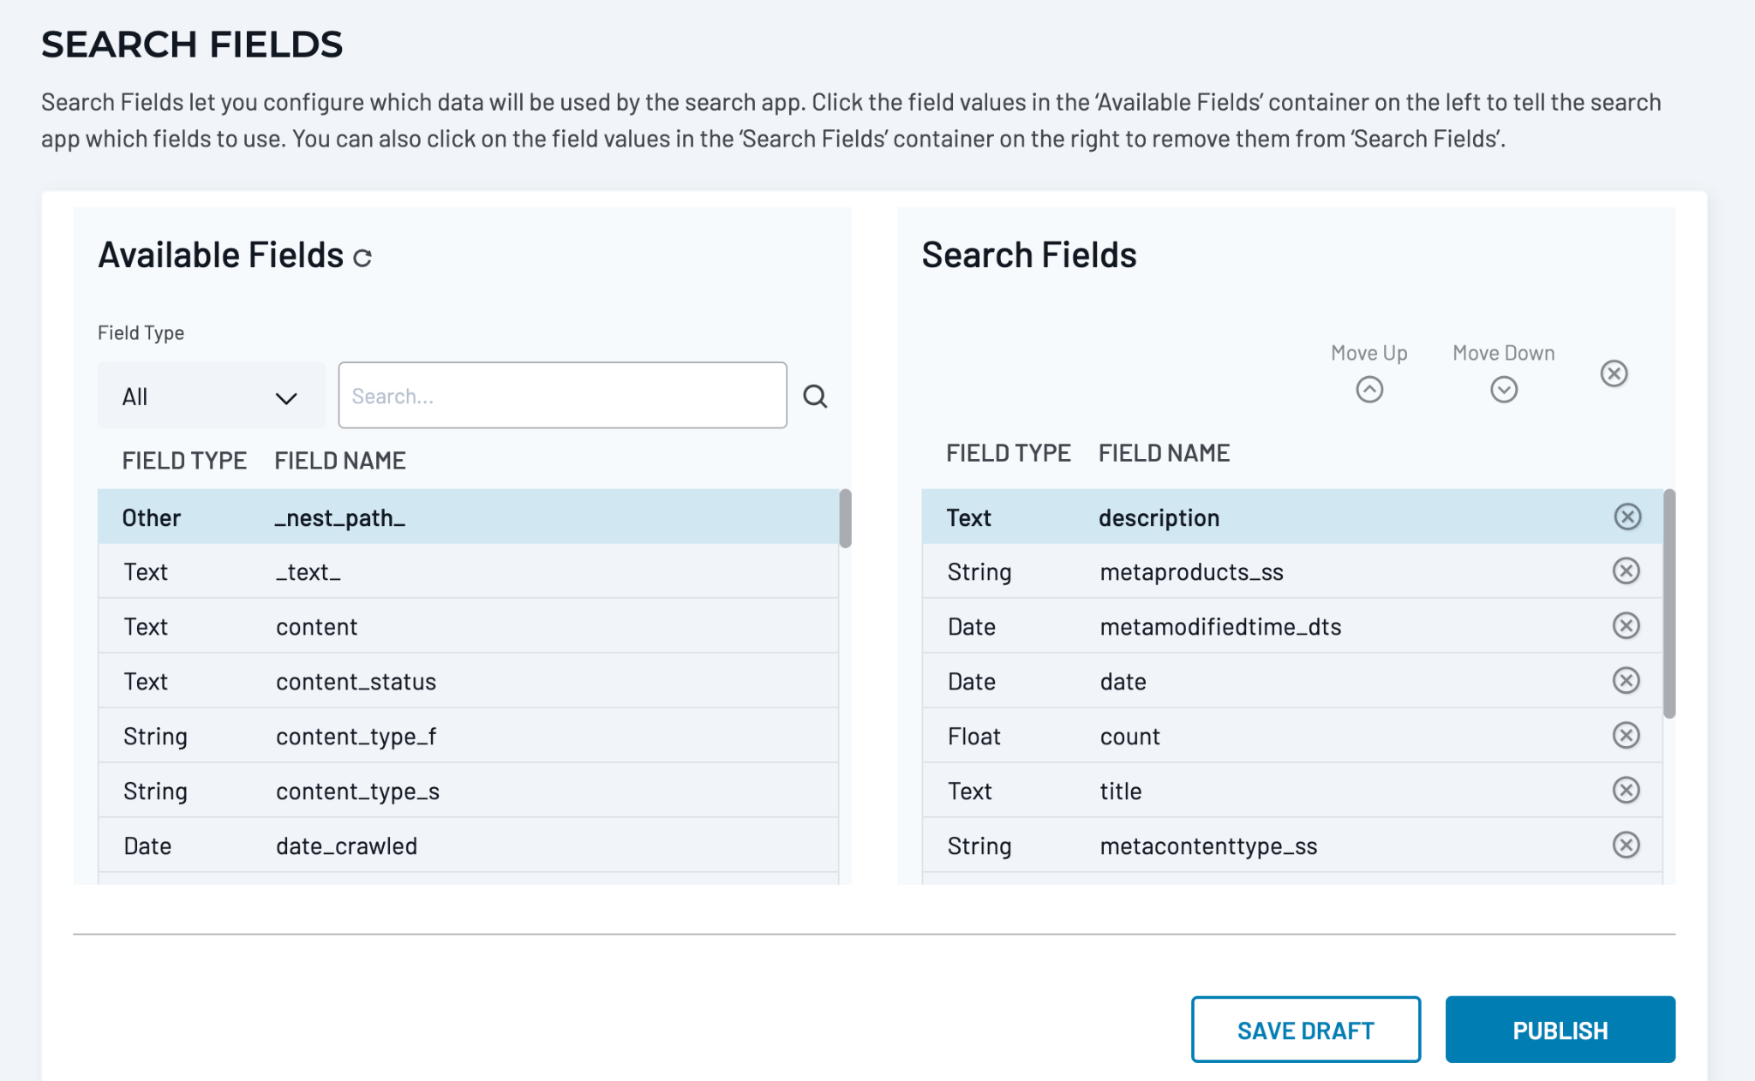Viewport: 1755px width, 1081px height.
Task: Focus the available fields Search input
Action: [x=562, y=396]
